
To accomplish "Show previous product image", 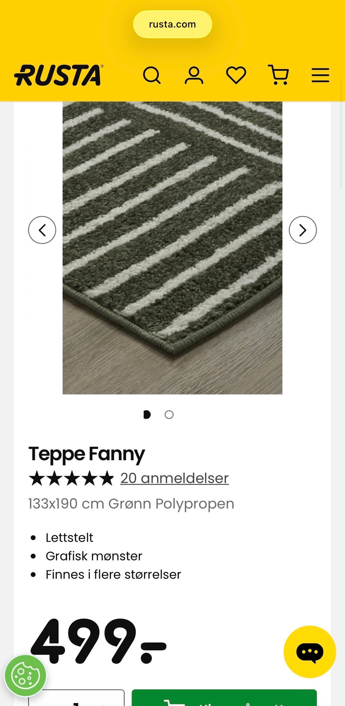I will point(42,230).
